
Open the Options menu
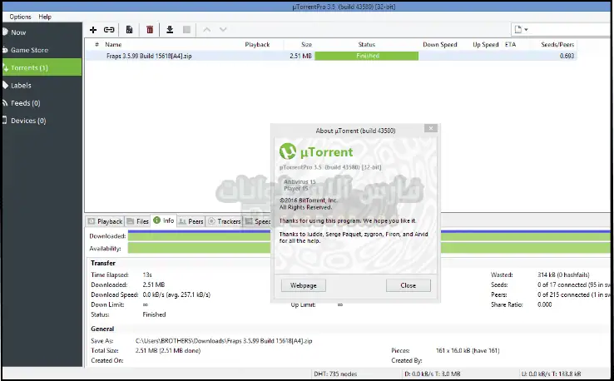click(20, 17)
